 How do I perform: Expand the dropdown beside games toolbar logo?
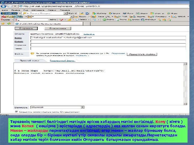click(x=26, y=17)
